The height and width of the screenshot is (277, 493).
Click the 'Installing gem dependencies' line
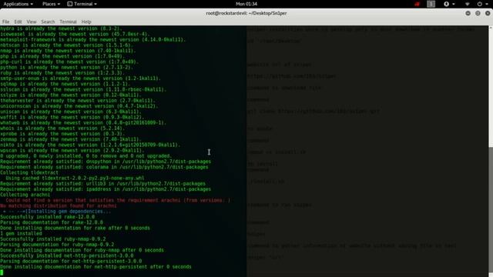56,212
